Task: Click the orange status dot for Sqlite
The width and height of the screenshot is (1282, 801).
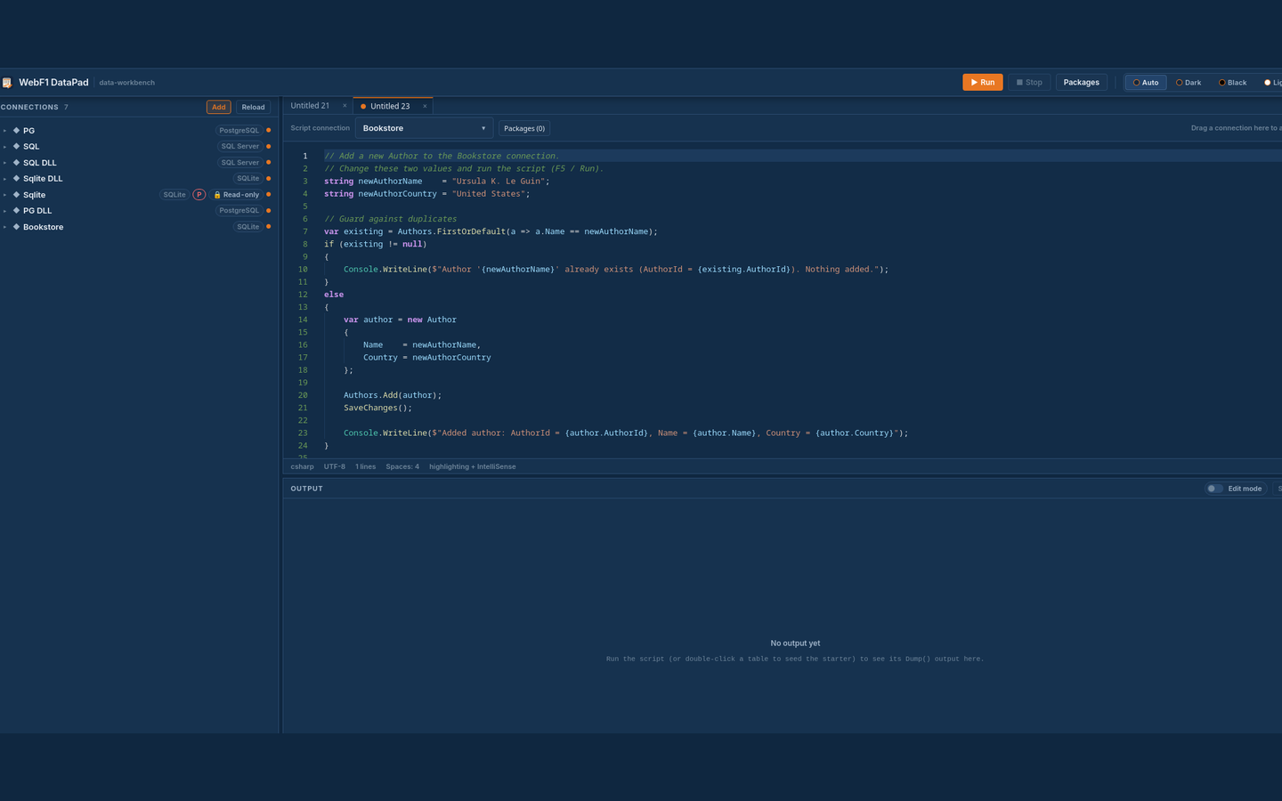Action: click(x=269, y=195)
